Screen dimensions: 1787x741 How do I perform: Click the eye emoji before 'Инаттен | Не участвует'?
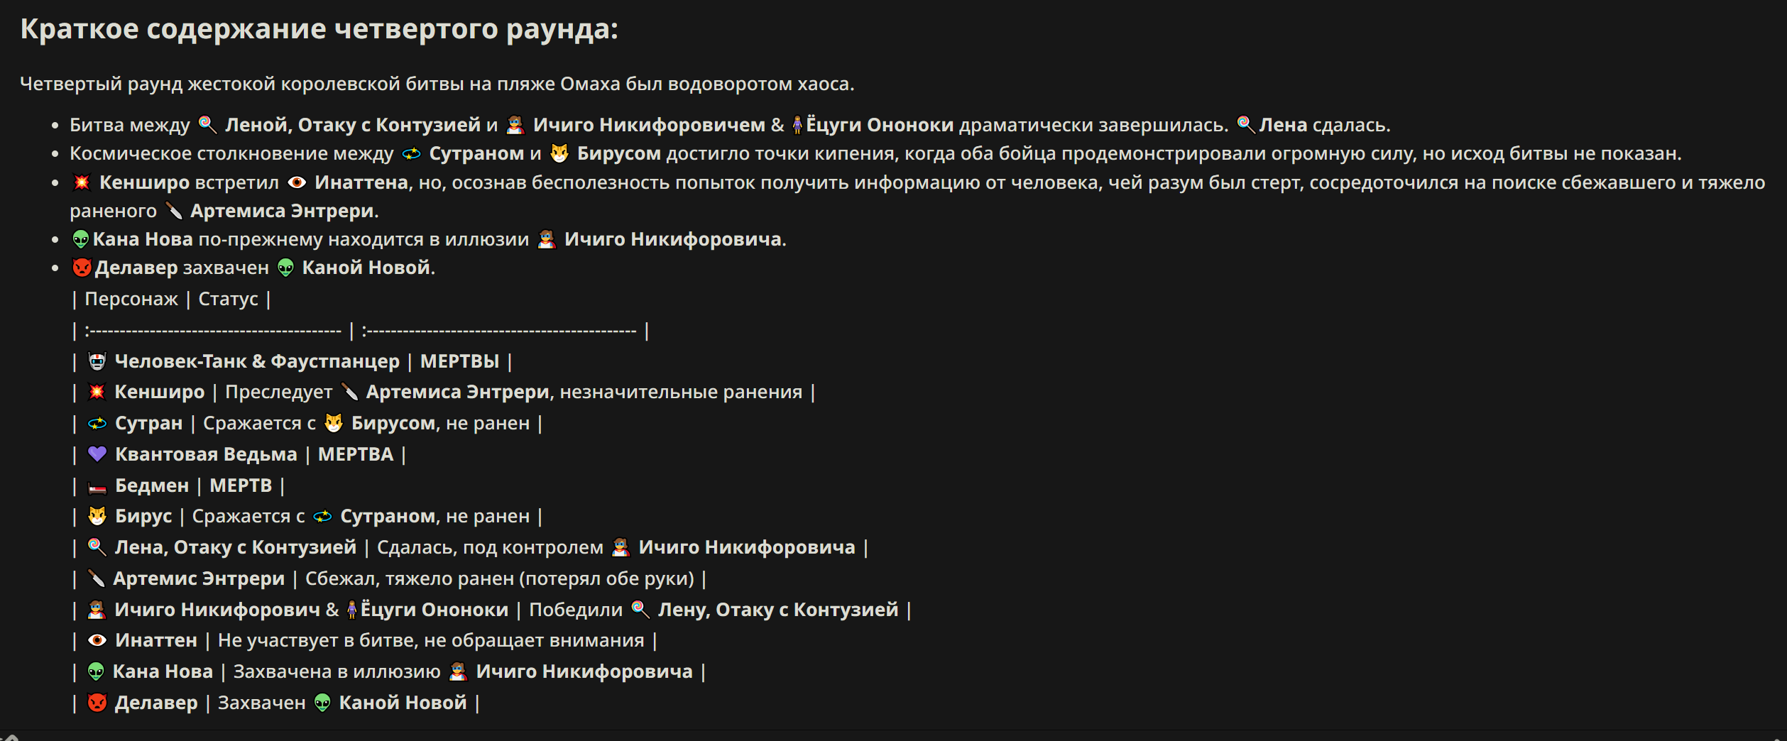(97, 641)
